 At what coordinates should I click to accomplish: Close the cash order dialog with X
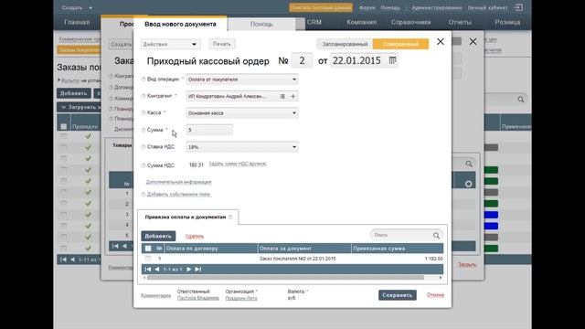tap(441, 41)
